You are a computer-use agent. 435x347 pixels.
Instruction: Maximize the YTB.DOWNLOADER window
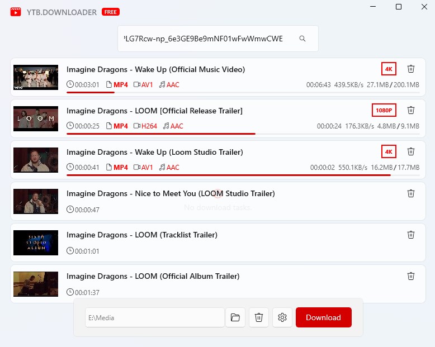coord(399,7)
